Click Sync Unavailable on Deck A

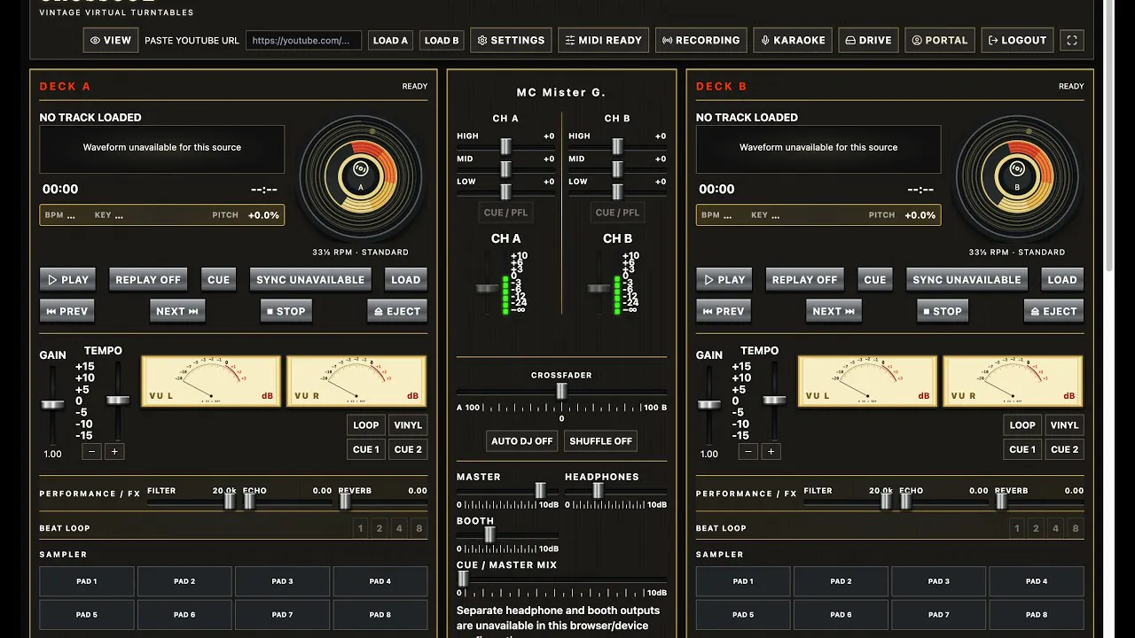pyautogui.click(x=310, y=279)
